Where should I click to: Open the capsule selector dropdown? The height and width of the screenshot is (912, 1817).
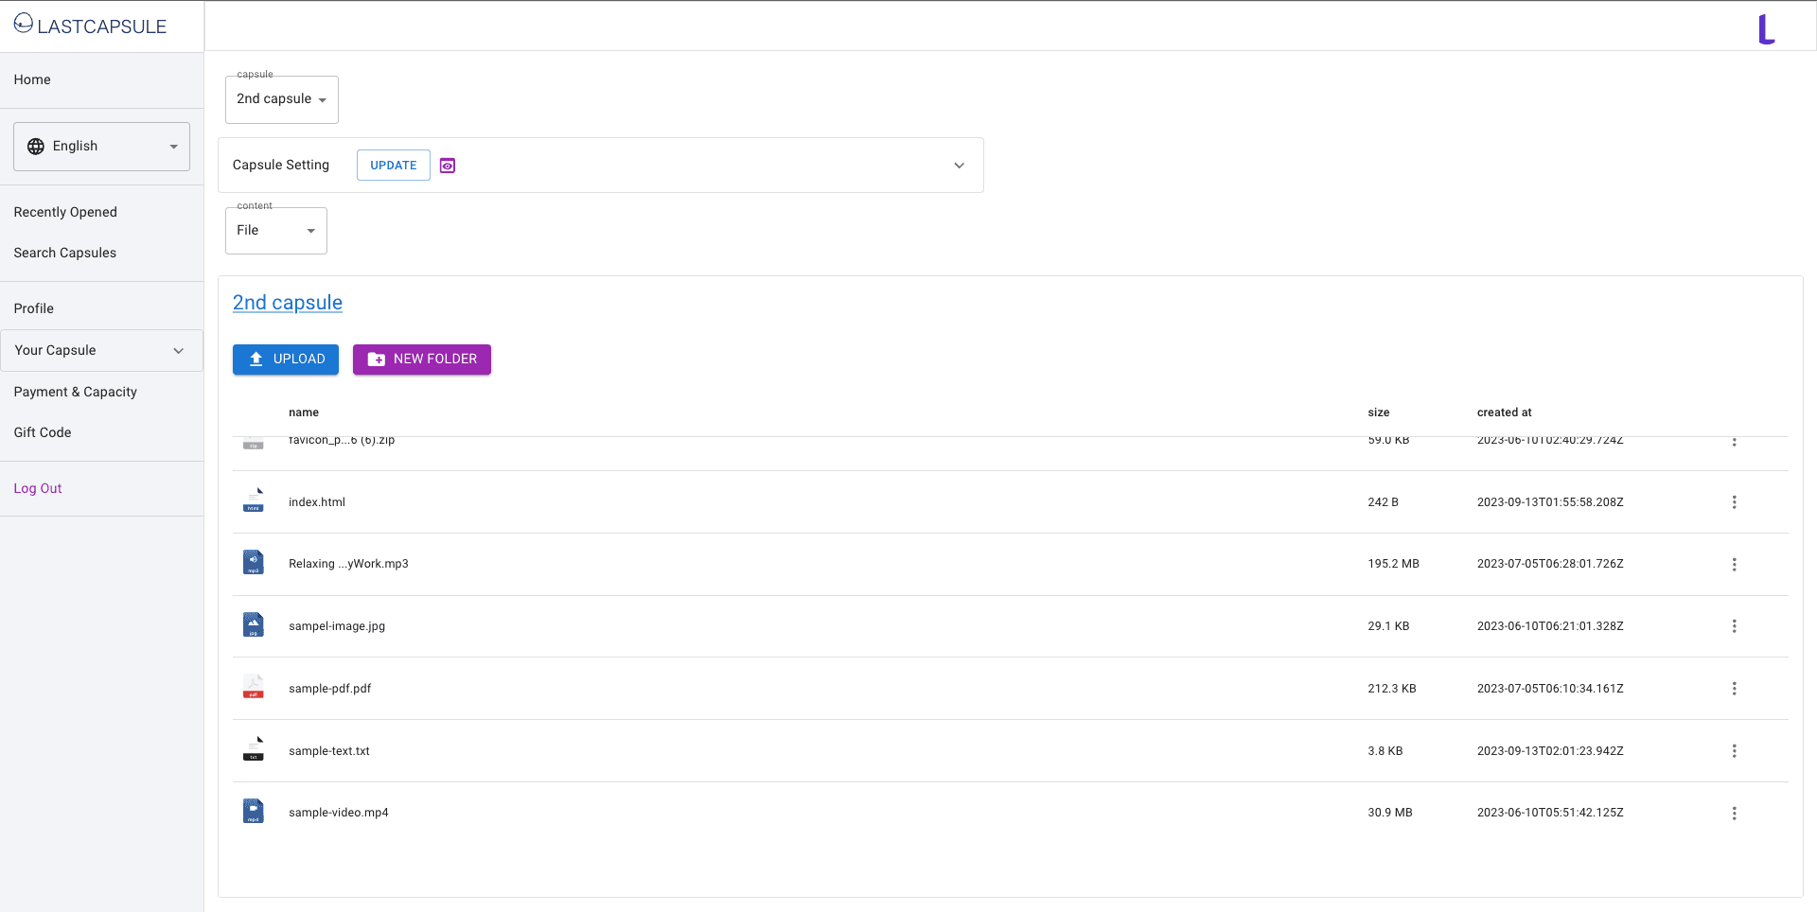click(281, 99)
